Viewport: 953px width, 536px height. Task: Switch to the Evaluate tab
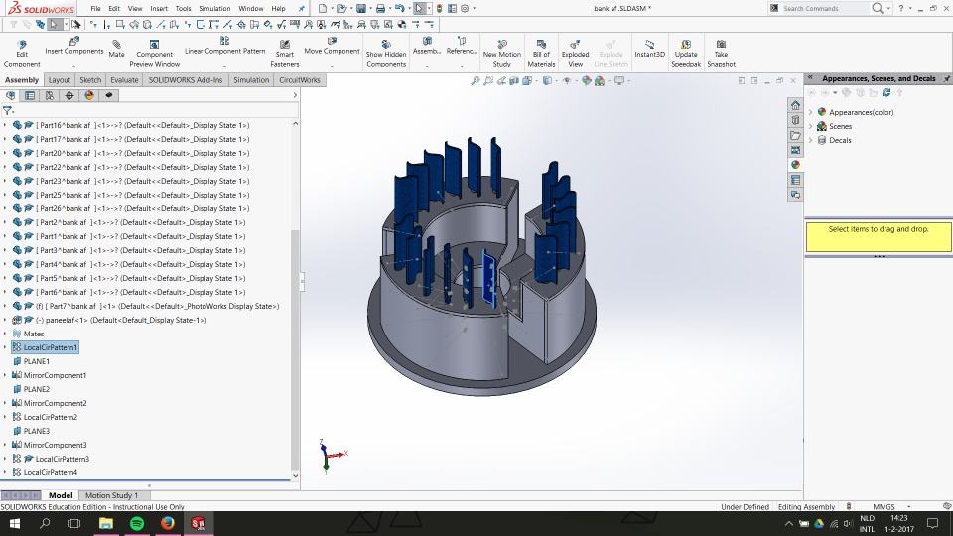tap(124, 80)
